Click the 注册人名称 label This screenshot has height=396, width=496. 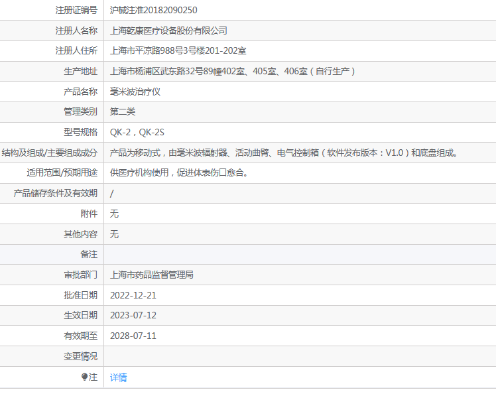(x=76, y=31)
